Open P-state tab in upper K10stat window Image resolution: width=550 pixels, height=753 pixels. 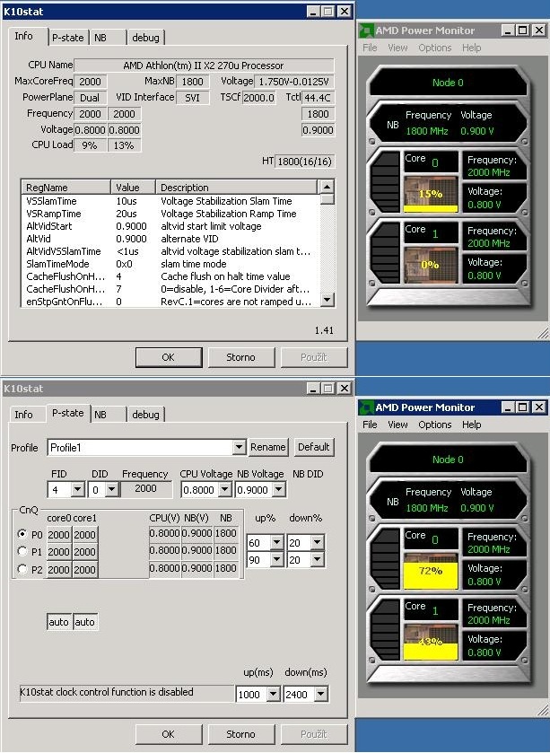click(67, 38)
